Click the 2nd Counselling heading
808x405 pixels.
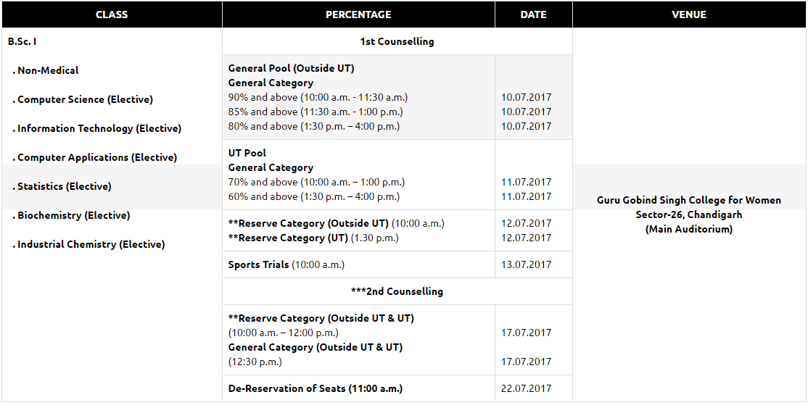tap(397, 291)
